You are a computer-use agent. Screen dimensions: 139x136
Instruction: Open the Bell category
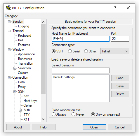click(20, 40)
